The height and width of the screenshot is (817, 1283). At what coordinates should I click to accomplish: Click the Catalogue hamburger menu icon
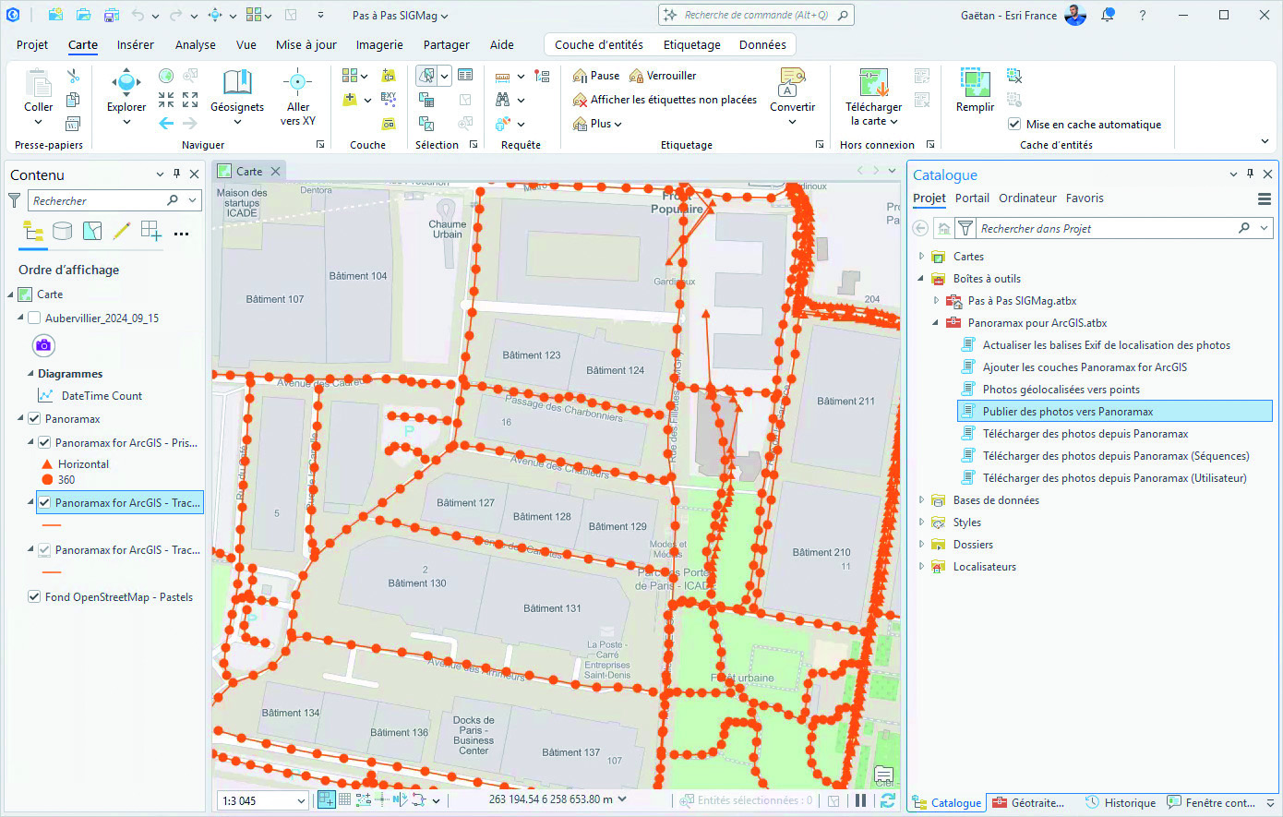click(1265, 198)
